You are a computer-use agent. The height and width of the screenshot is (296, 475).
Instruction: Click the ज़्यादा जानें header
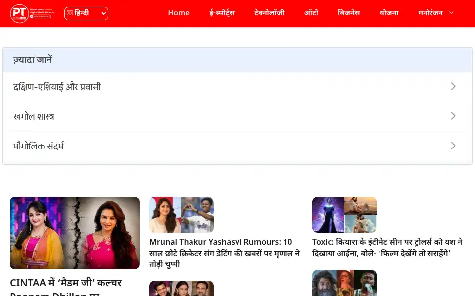(x=237, y=60)
